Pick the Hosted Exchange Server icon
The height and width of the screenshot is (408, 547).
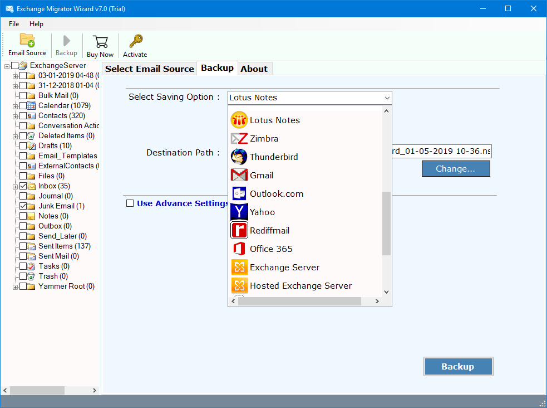click(x=239, y=286)
